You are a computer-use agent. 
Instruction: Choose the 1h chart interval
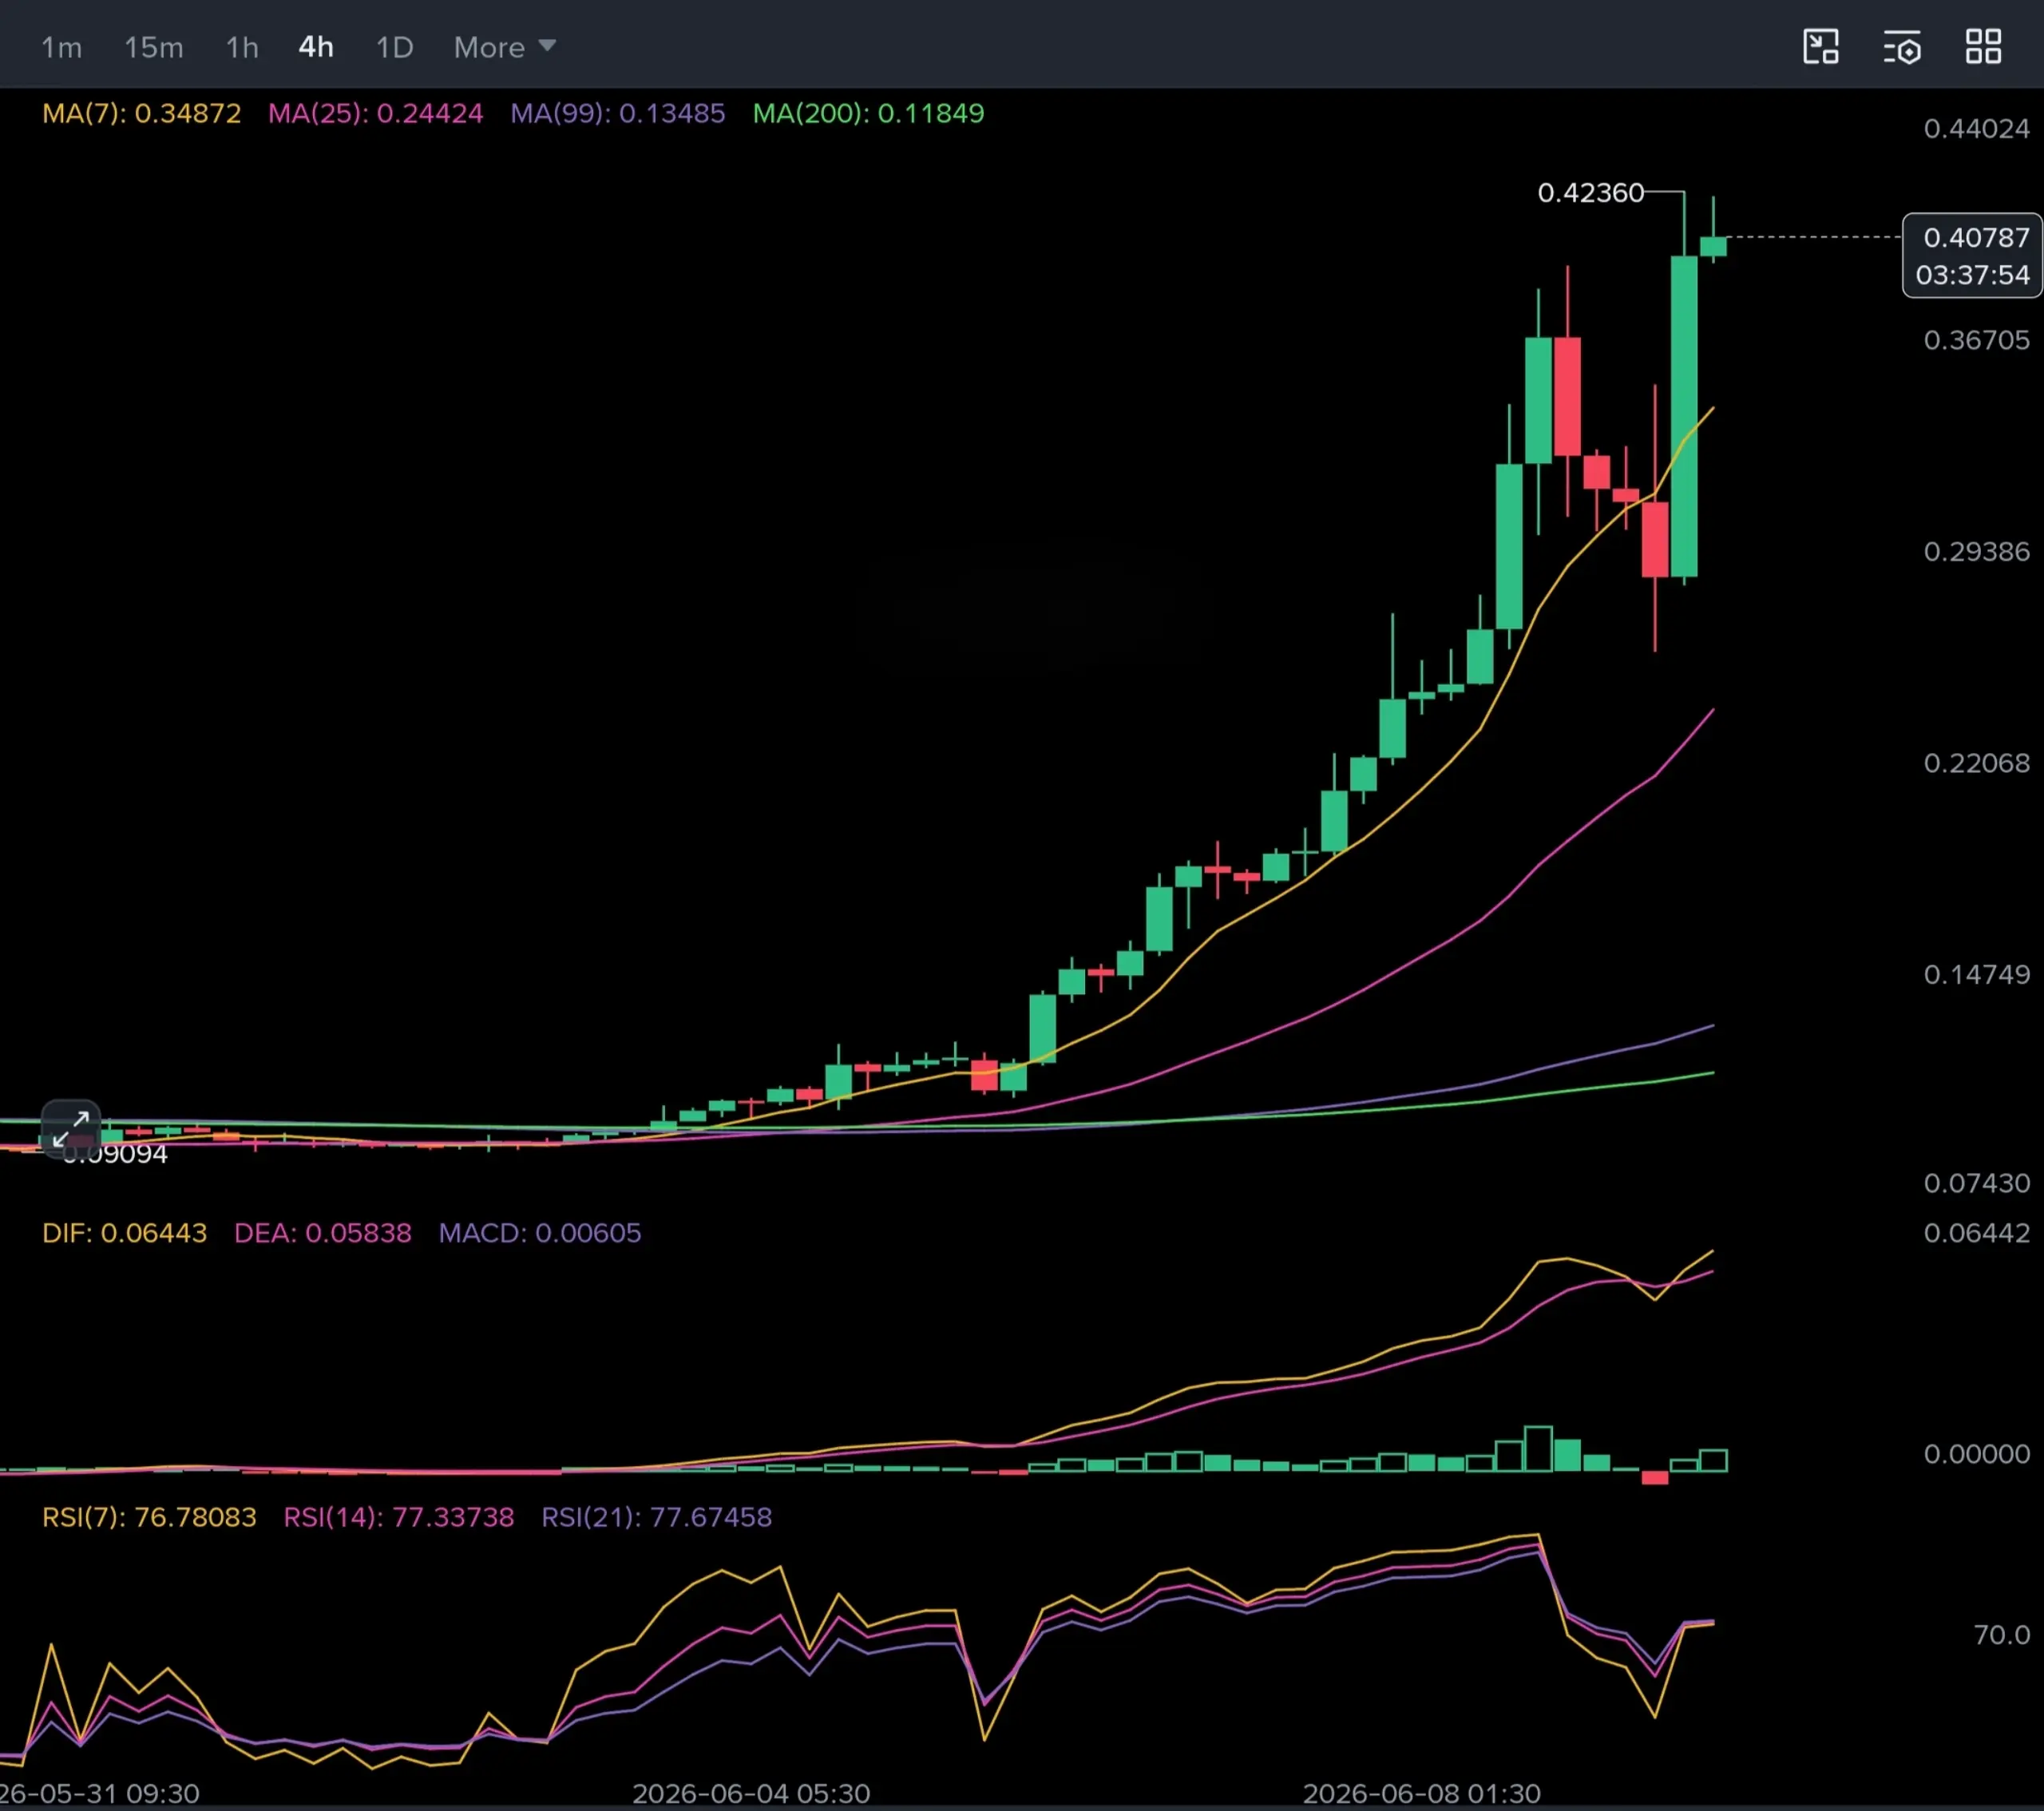tap(242, 47)
